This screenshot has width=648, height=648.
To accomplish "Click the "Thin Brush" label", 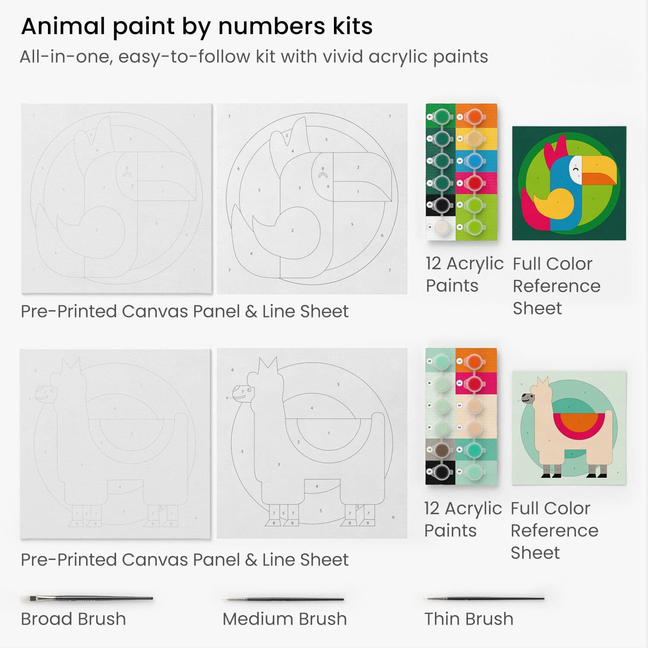I will click(469, 619).
